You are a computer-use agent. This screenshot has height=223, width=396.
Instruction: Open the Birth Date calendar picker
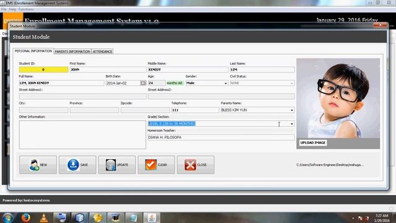point(143,83)
